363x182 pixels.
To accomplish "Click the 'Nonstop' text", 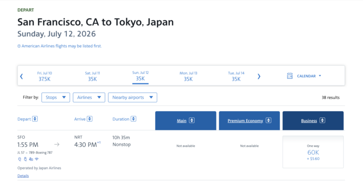I will [121, 144].
